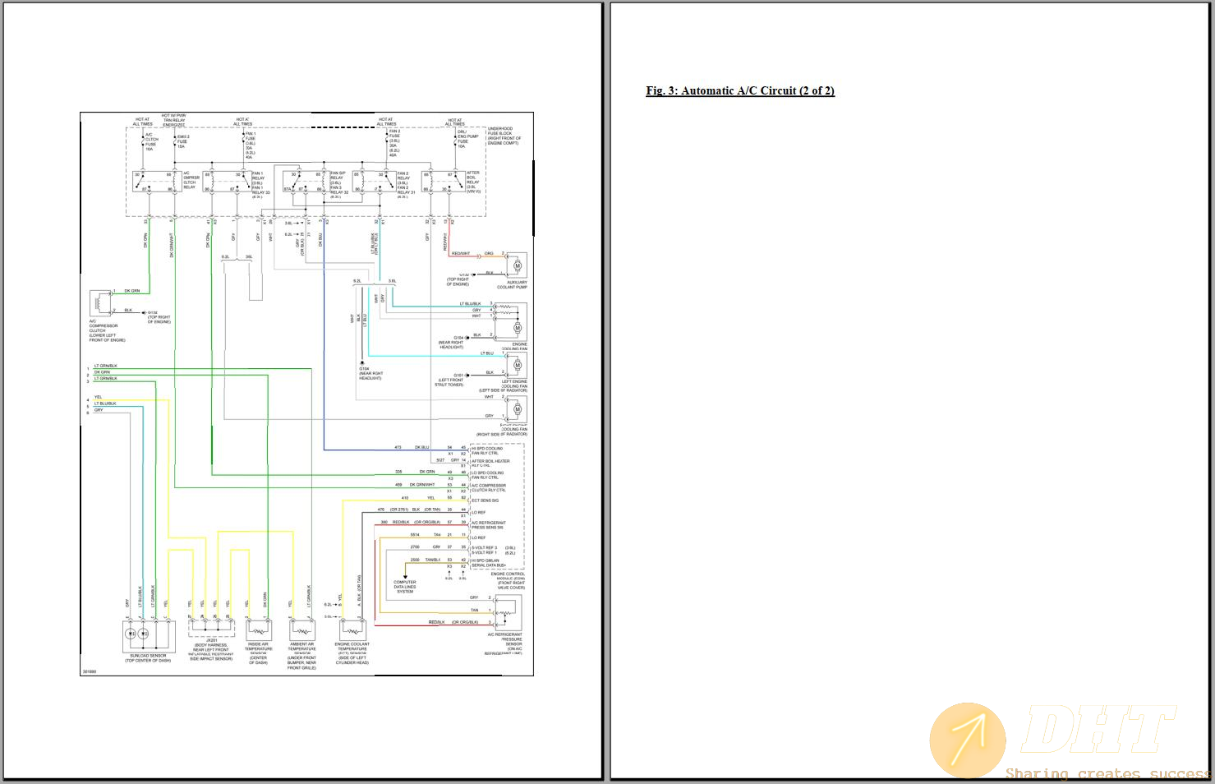Image resolution: width=1215 pixels, height=784 pixels.
Task: Select the 'ECT SENS SIG' pin label
Action: [485, 500]
